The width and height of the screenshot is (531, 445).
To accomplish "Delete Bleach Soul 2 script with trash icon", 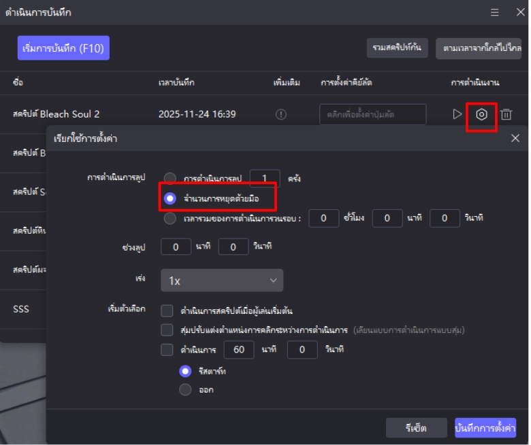I will point(506,114).
